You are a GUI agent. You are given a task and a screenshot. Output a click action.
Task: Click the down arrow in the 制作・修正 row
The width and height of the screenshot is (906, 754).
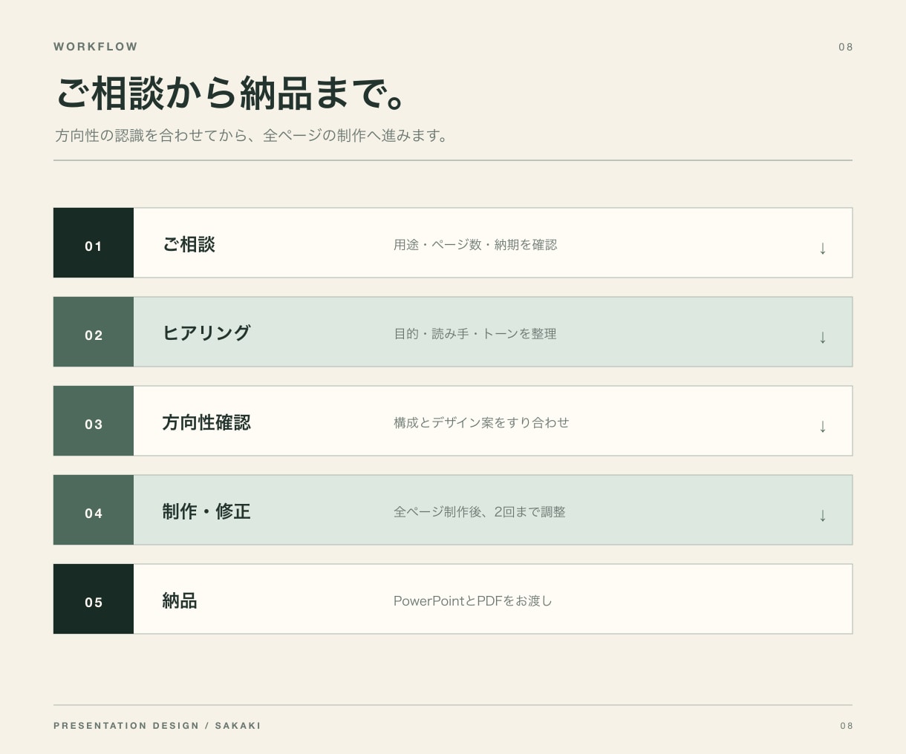(822, 515)
